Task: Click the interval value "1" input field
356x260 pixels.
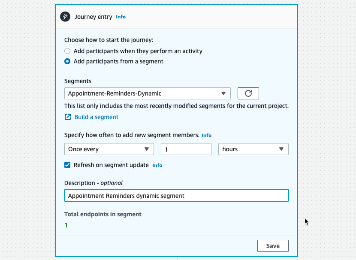Action: [186, 149]
